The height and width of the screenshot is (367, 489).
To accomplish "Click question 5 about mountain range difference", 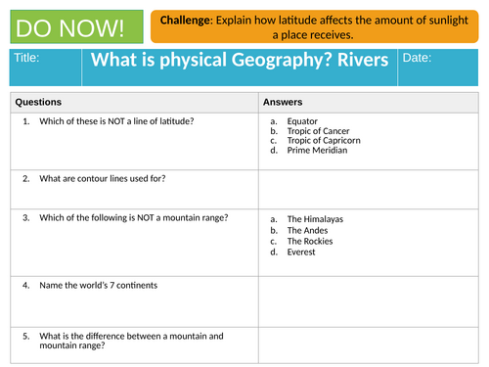I will click(x=131, y=341).
